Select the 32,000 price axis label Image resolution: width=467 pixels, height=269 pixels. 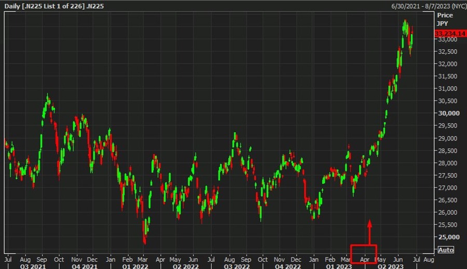(447, 64)
